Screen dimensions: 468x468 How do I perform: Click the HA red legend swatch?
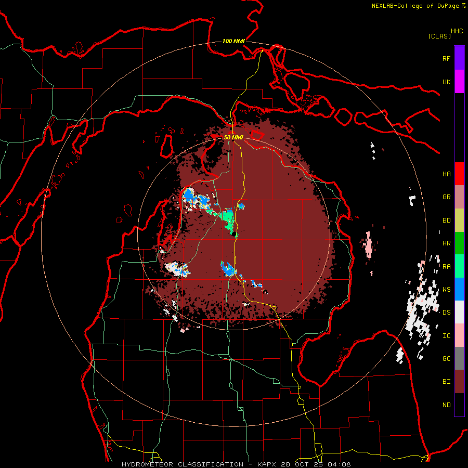click(459, 174)
